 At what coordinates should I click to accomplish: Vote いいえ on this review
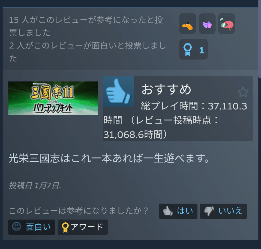(x=223, y=211)
